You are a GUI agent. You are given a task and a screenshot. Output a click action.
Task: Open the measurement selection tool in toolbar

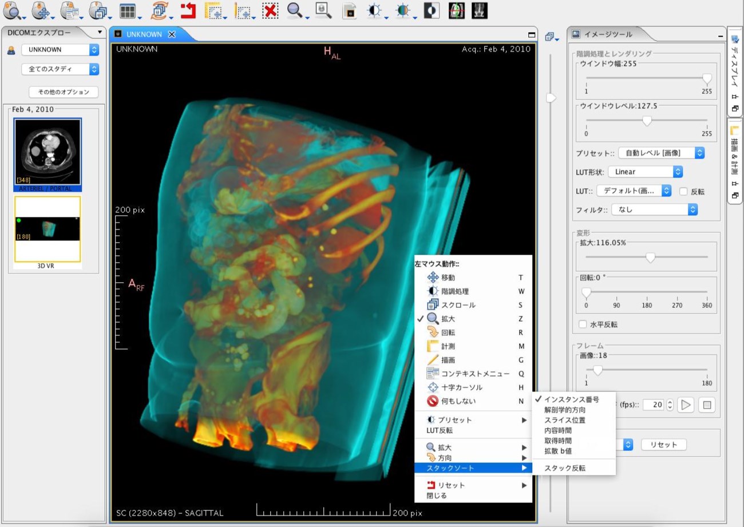pos(215,10)
